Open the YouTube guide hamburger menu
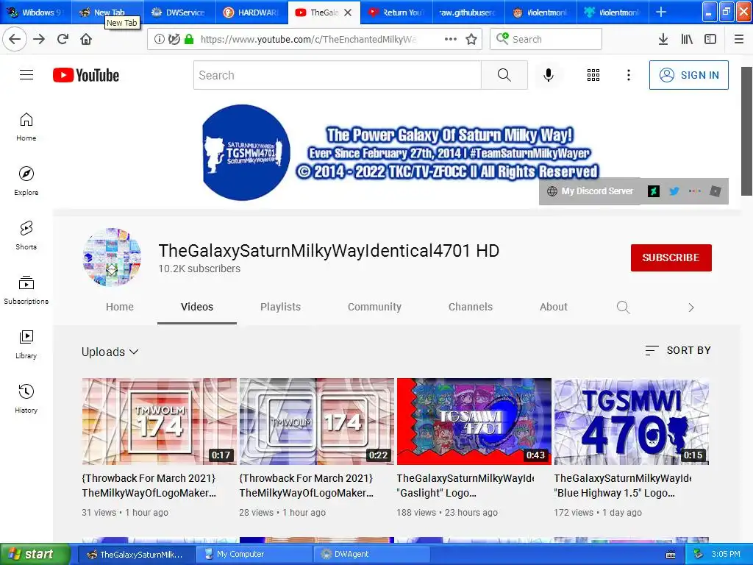753x565 pixels. point(26,75)
